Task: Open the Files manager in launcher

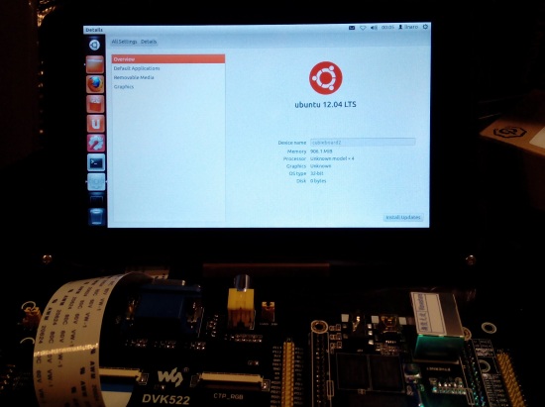Action: 95,64
